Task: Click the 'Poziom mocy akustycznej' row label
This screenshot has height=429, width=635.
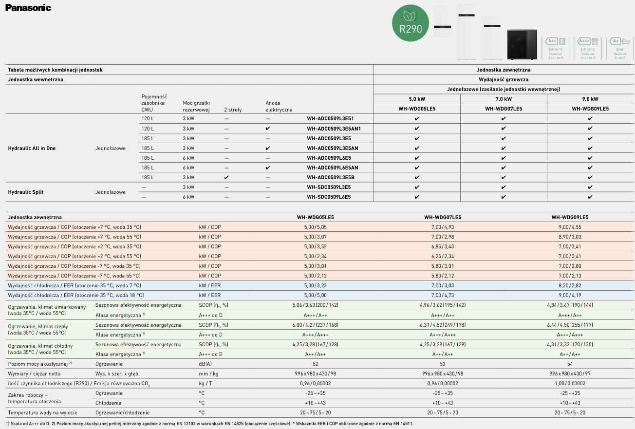Action: tap(40, 364)
